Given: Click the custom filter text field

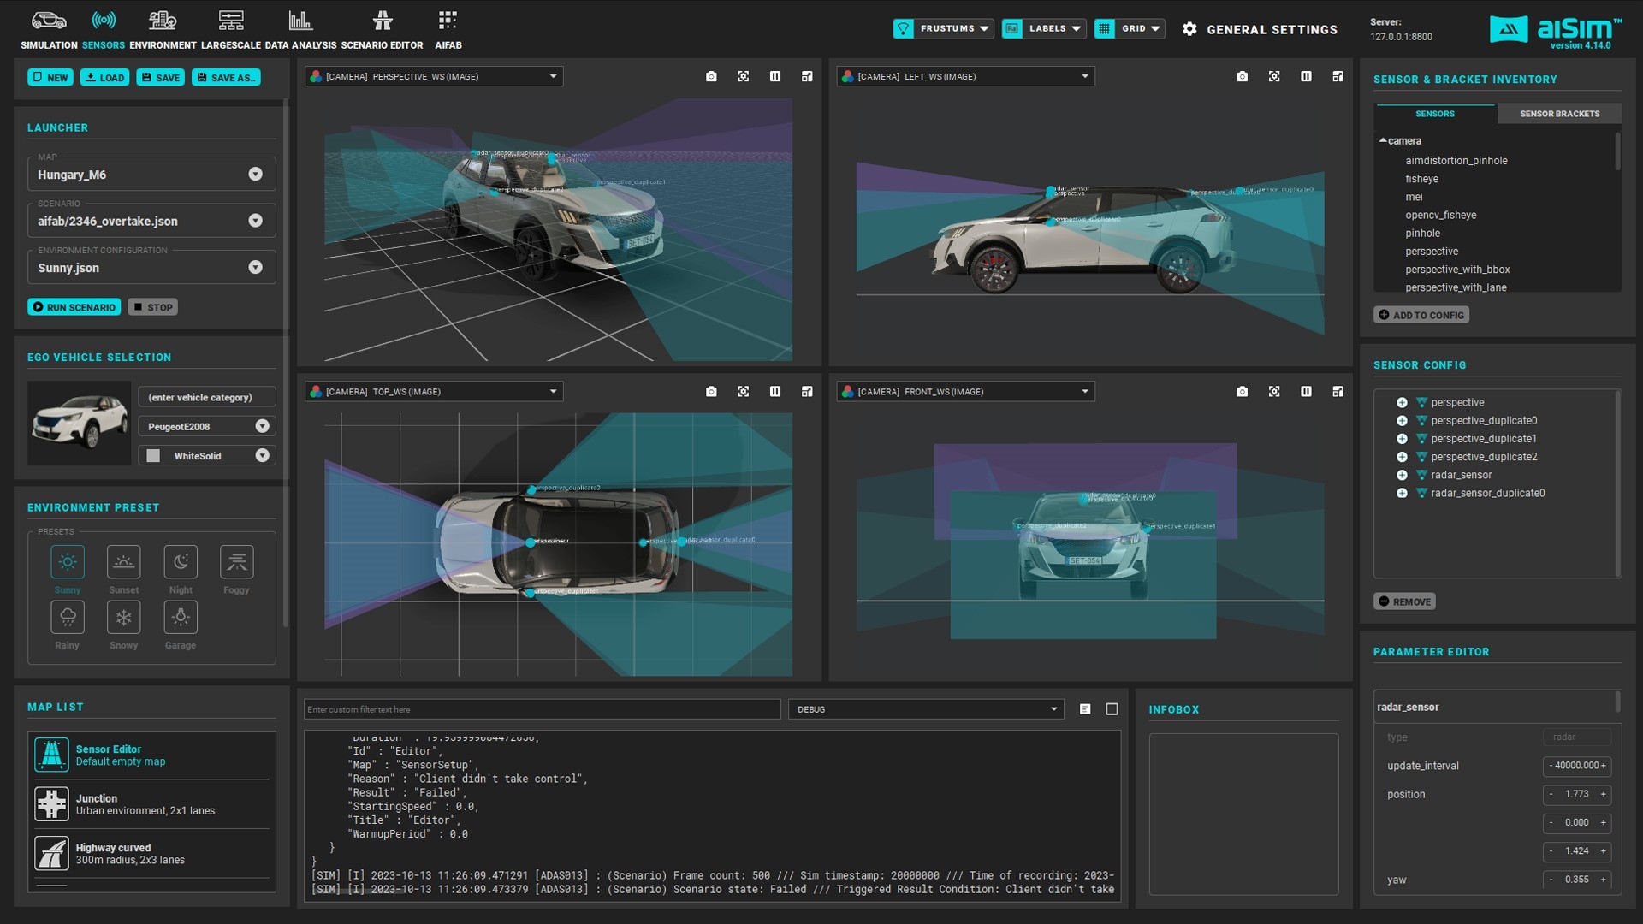Looking at the screenshot, I should [542, 709].
